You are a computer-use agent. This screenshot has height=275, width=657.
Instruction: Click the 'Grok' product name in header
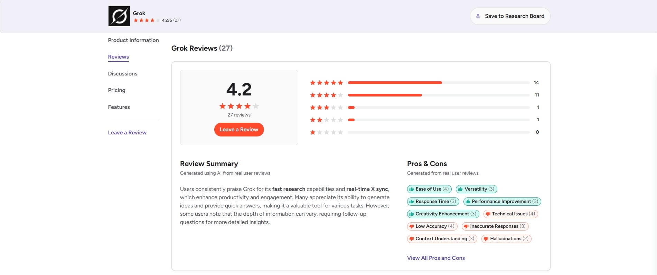click(x=139, y=13)
